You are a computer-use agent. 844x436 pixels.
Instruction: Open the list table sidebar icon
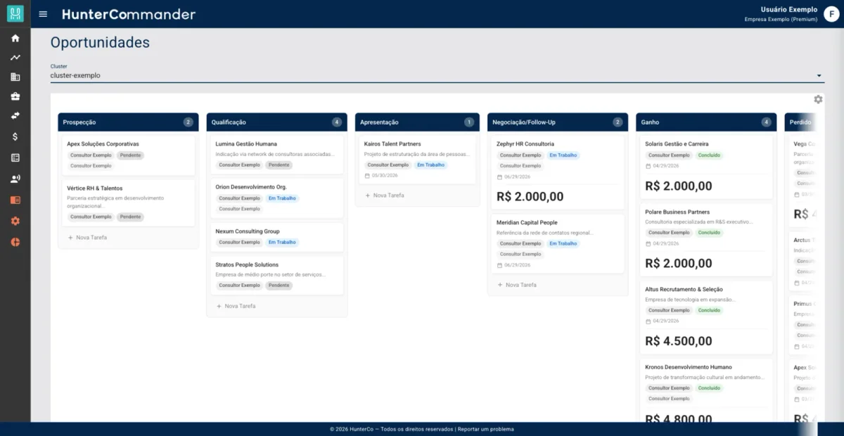coord(15,158)
